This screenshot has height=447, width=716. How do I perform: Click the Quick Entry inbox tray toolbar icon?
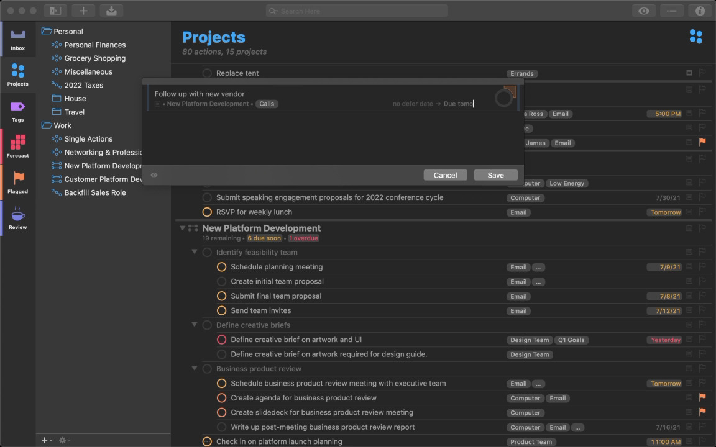[111, 11]
